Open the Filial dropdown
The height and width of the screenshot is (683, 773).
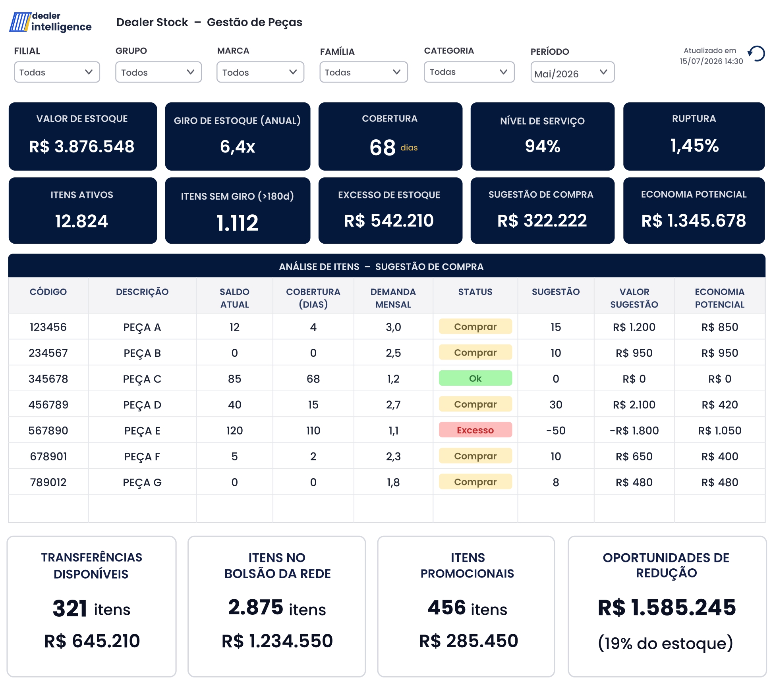point(57,72)
